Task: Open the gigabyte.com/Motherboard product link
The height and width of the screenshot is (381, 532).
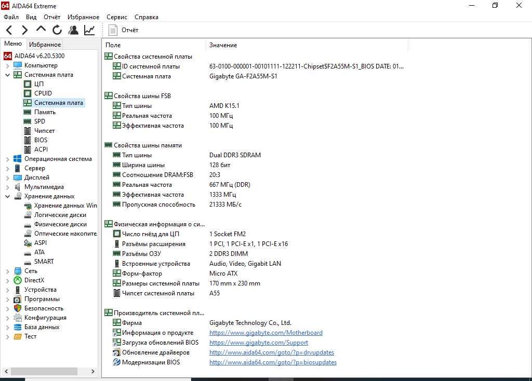Action: pos(265,333)
